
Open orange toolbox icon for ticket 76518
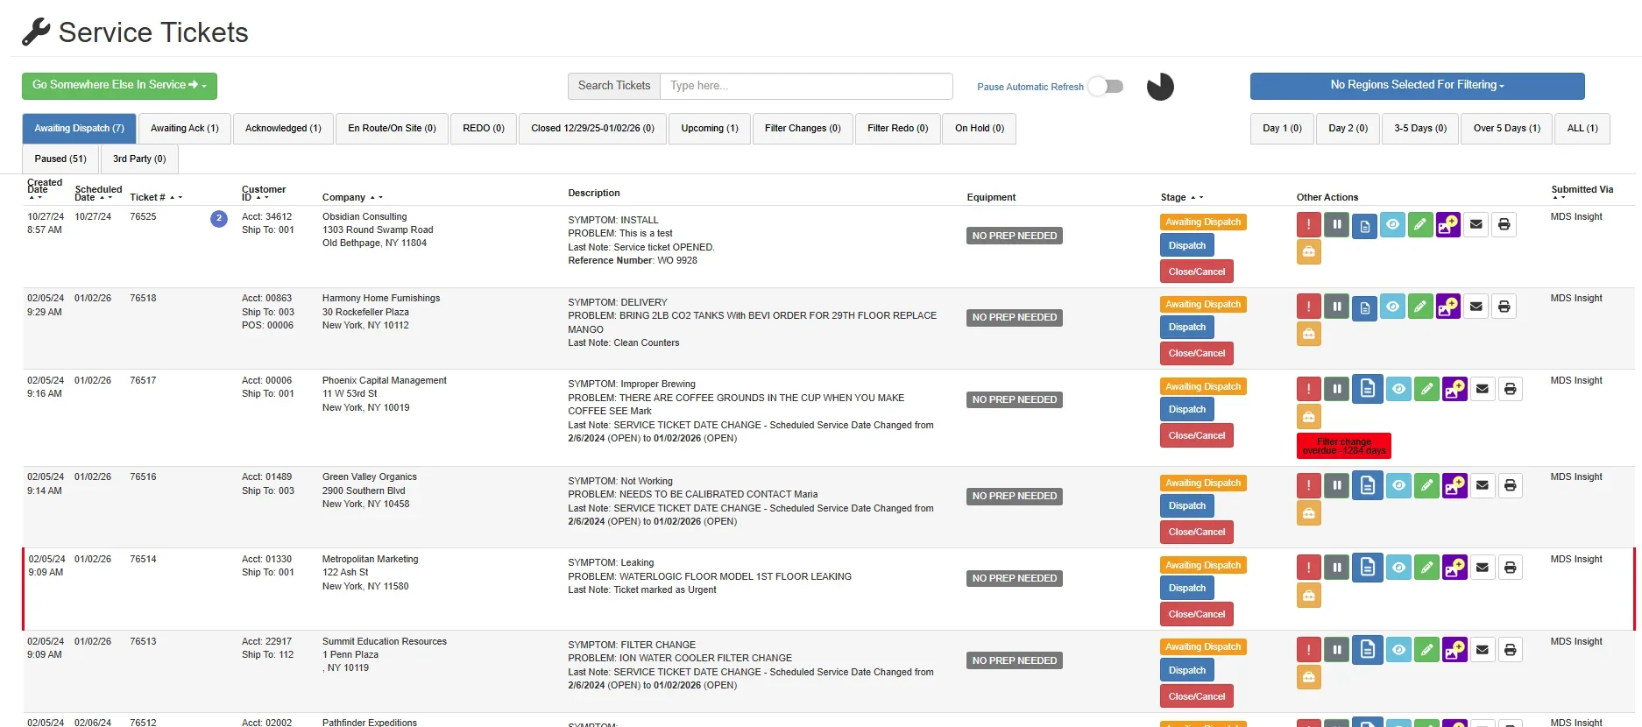[1308, 334]
